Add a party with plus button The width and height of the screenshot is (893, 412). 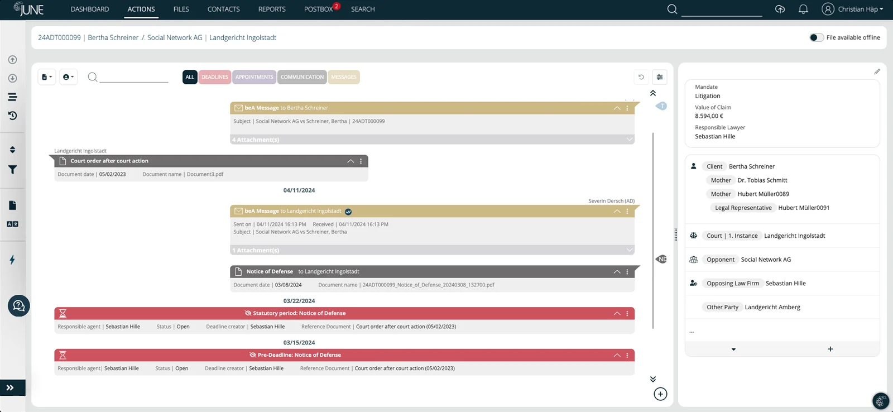(830, 349)
